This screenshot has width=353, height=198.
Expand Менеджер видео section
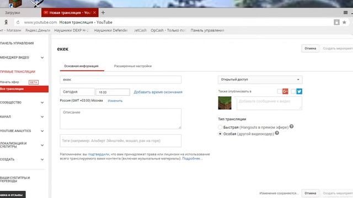pos(42,57)
